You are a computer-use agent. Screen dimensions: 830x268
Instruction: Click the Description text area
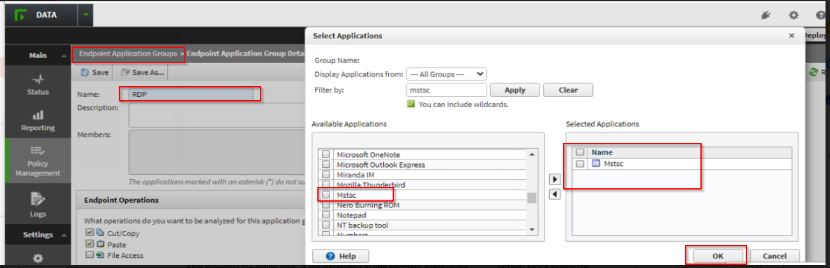217,115
